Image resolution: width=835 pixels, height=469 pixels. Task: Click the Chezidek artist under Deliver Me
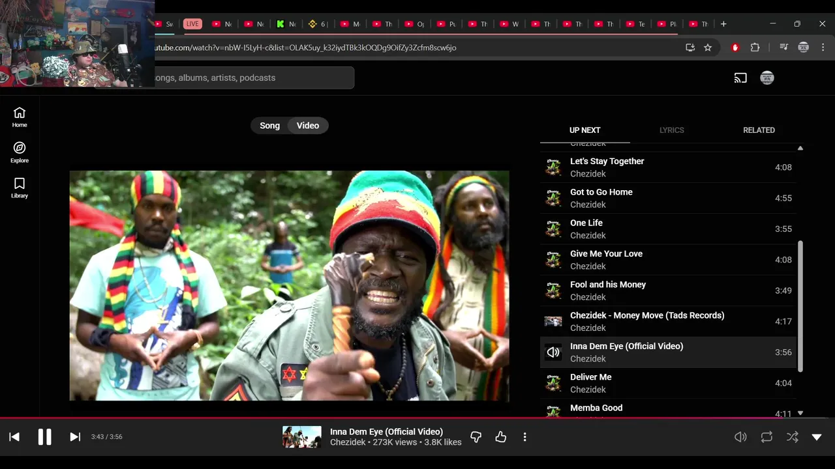pyautogui.click(x=588, y=390)
